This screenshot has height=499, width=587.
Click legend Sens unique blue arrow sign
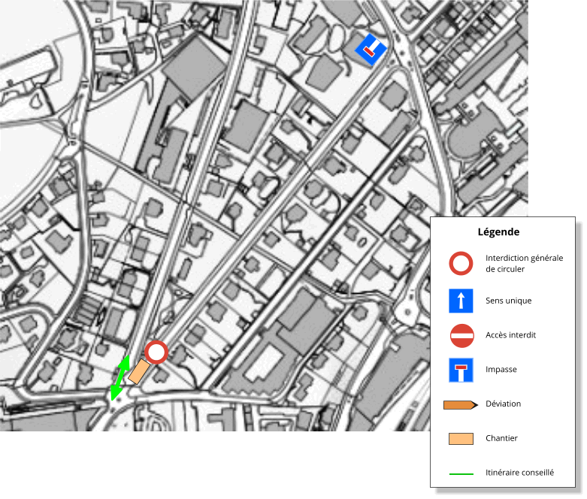(461, 301)
